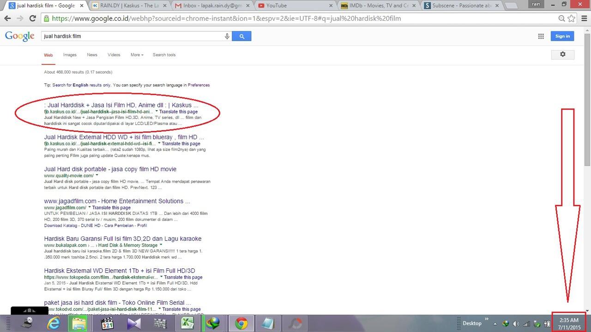Translate the first Kaskus result page

(179, 112)
